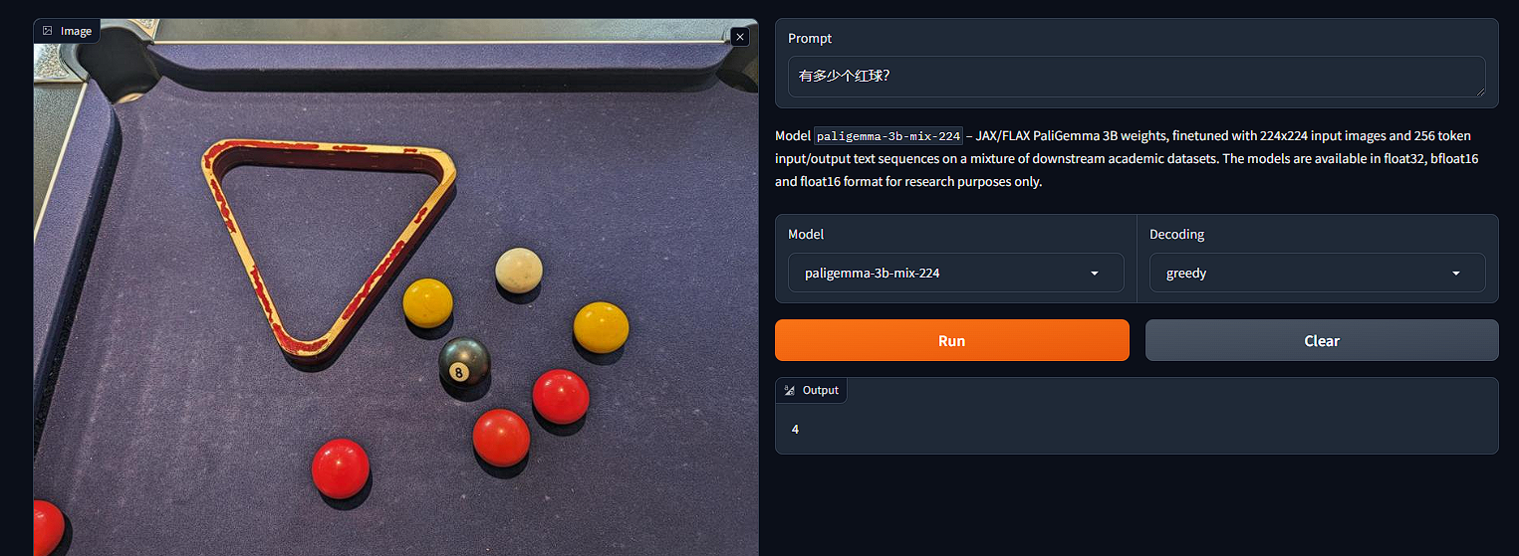Select the paligemma-3b-mix-224 model field
1519x556 pixels.
pos(956,273)
